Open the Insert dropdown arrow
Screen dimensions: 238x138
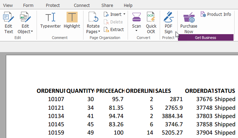pos(124,14)
